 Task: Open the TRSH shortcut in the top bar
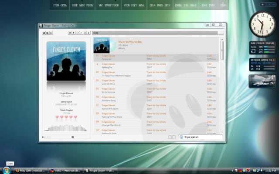point(223,5)
